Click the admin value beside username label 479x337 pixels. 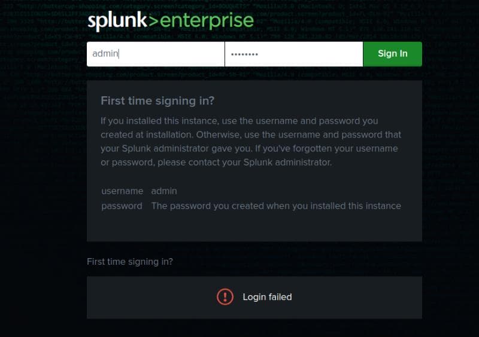(x=164, y=191)
